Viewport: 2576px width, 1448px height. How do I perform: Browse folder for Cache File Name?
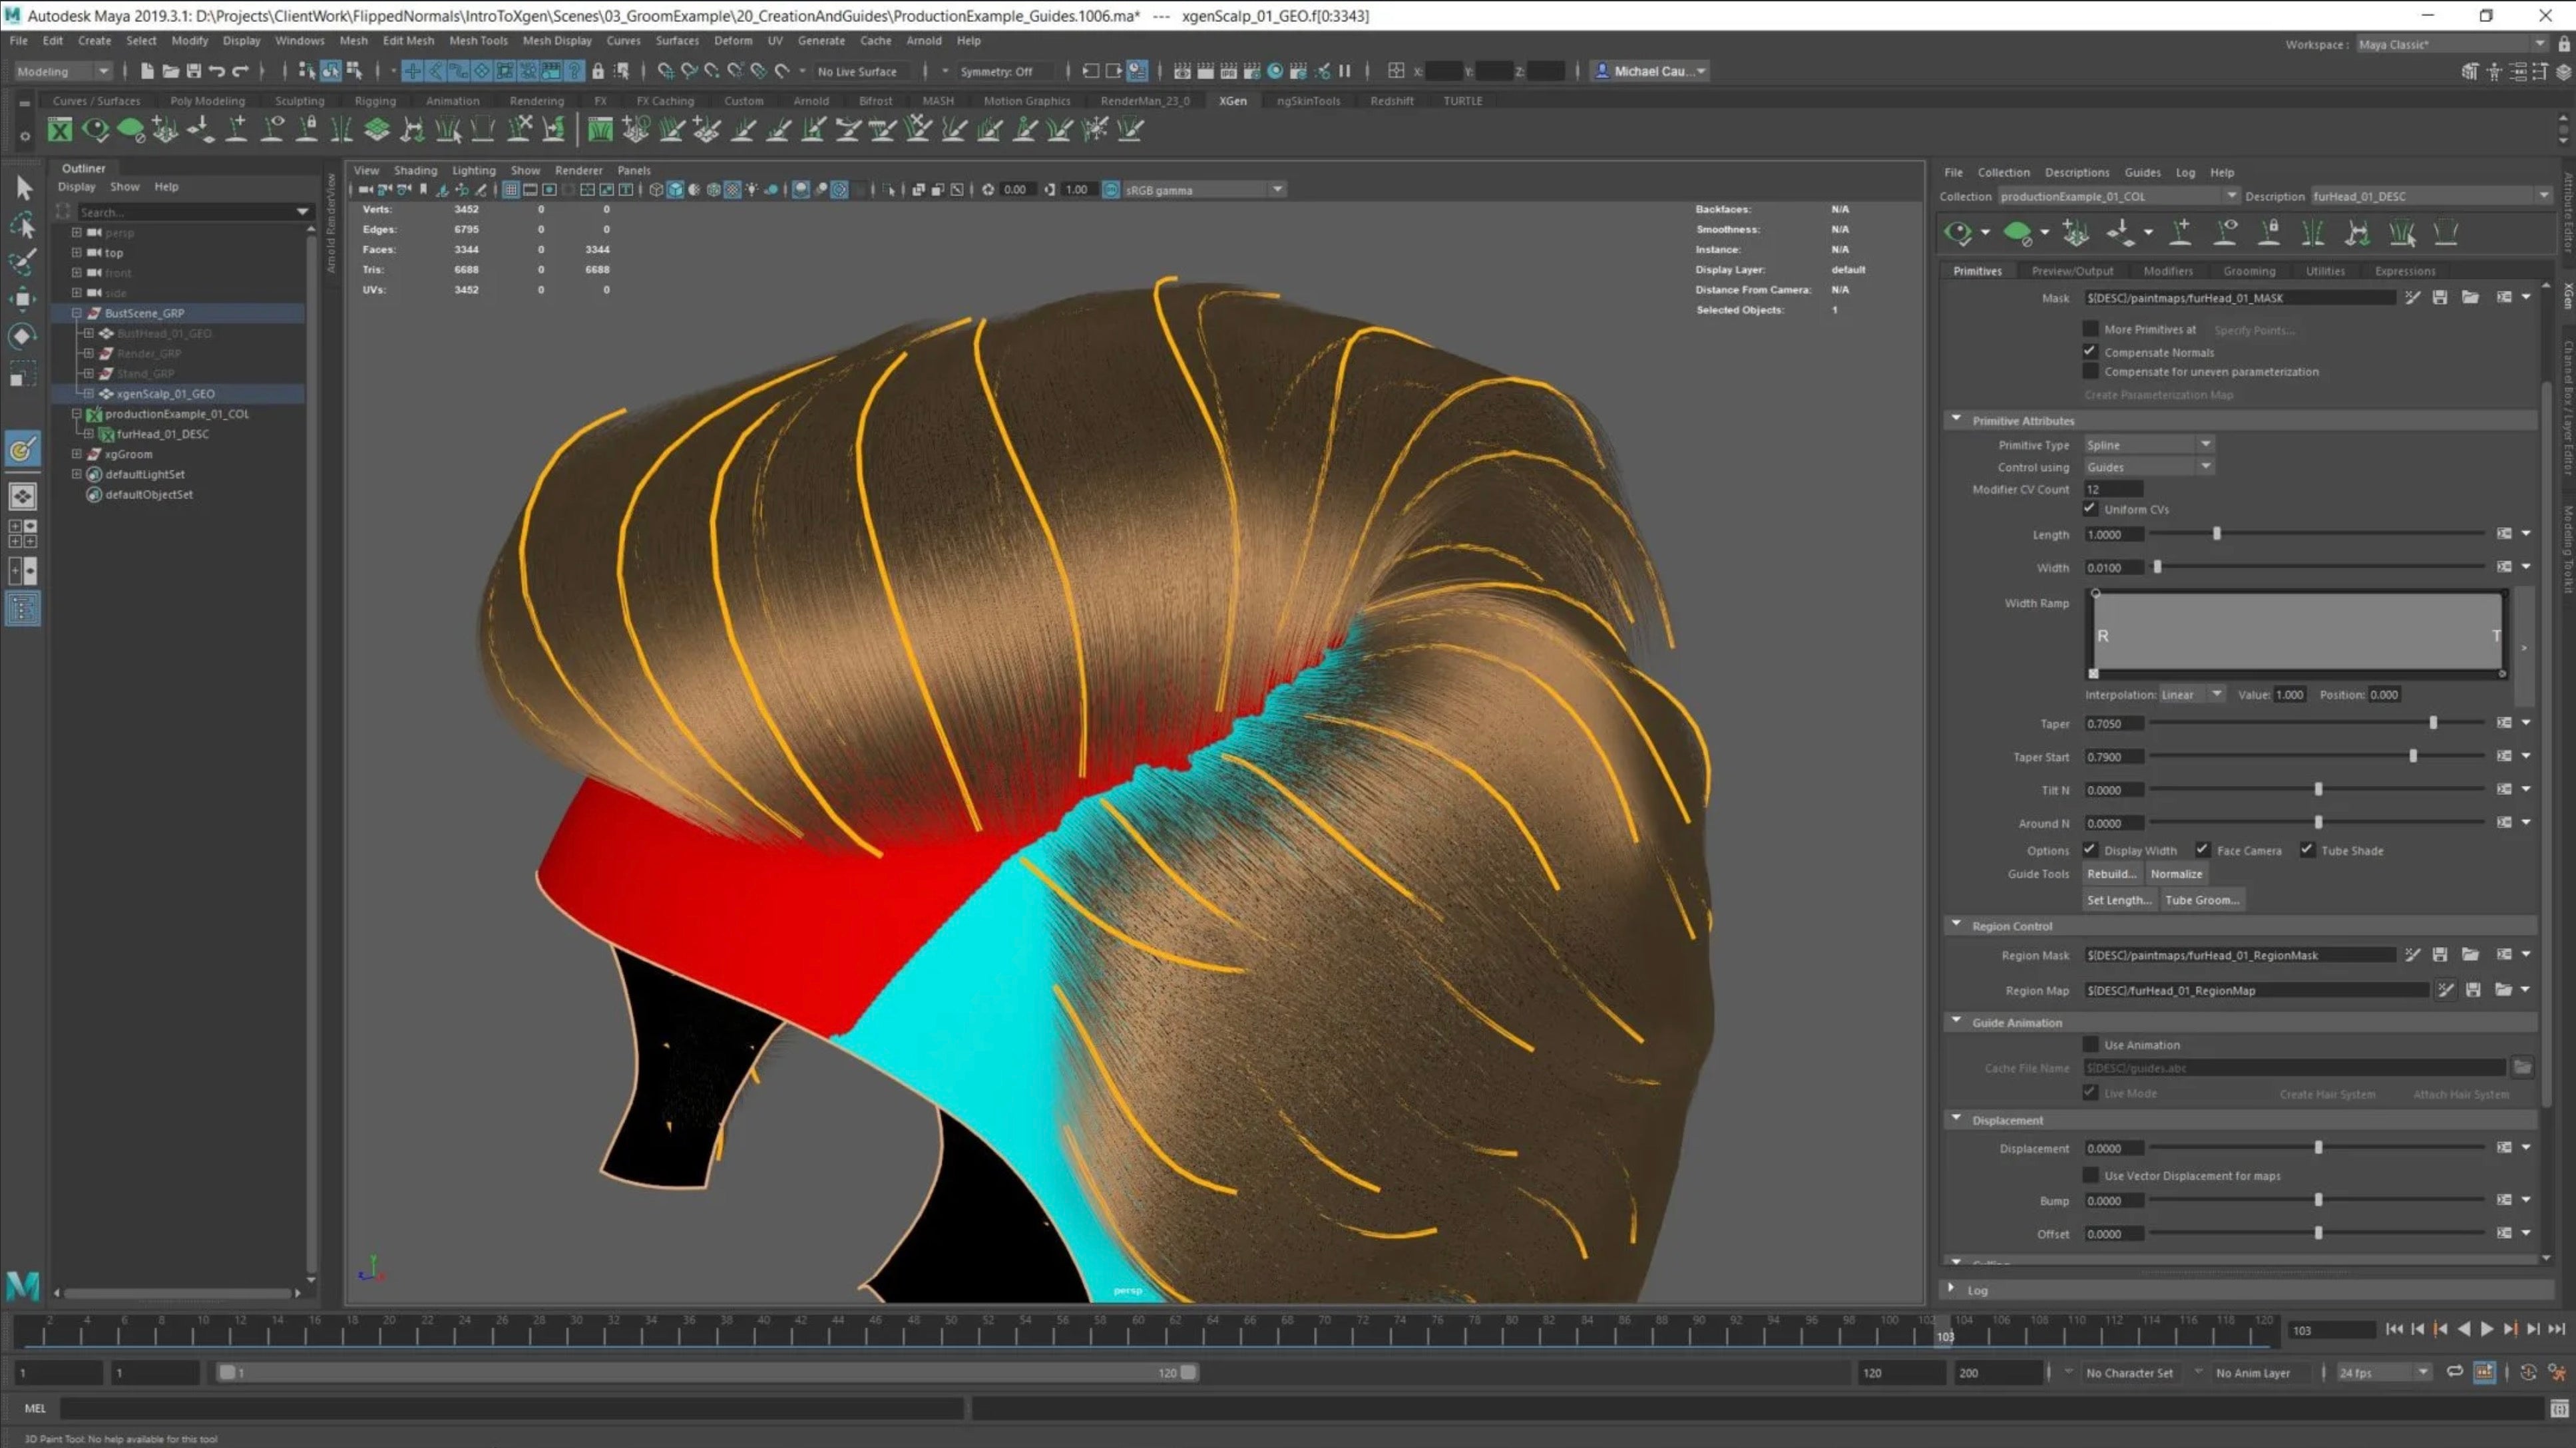pyautogui.click(x=2523, y=1068)
